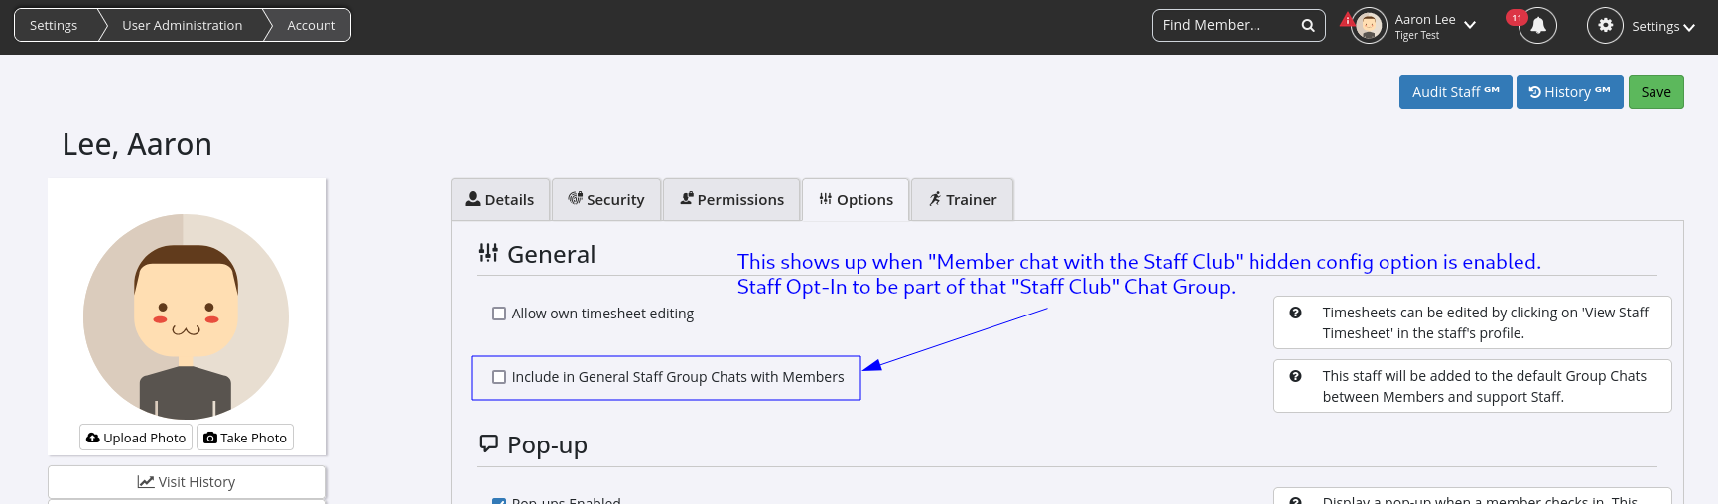Switch to the Security tab
The height and width of the screenshot is (504, 1718).
point(606,200)
